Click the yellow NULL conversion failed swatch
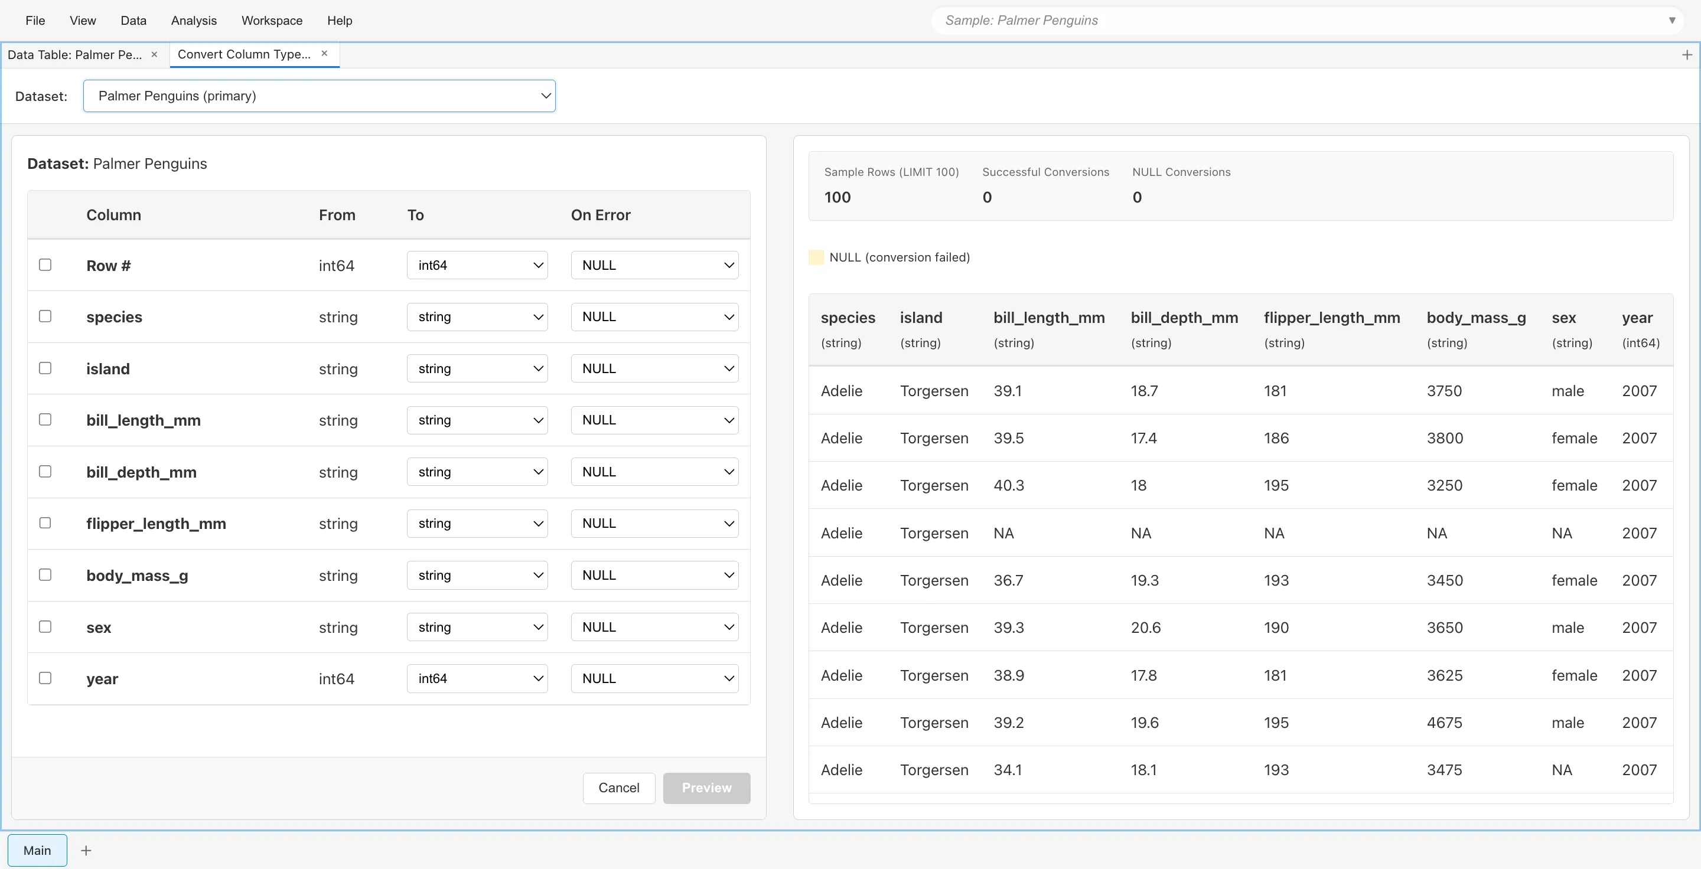1701x869 pixels. click(816, 257)
